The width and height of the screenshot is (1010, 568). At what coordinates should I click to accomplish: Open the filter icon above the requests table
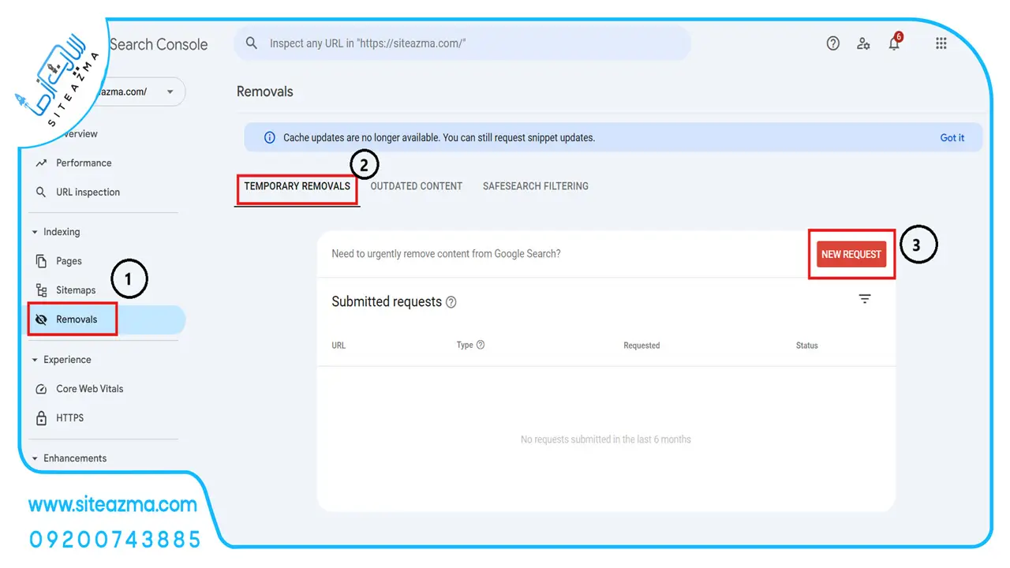865,299
